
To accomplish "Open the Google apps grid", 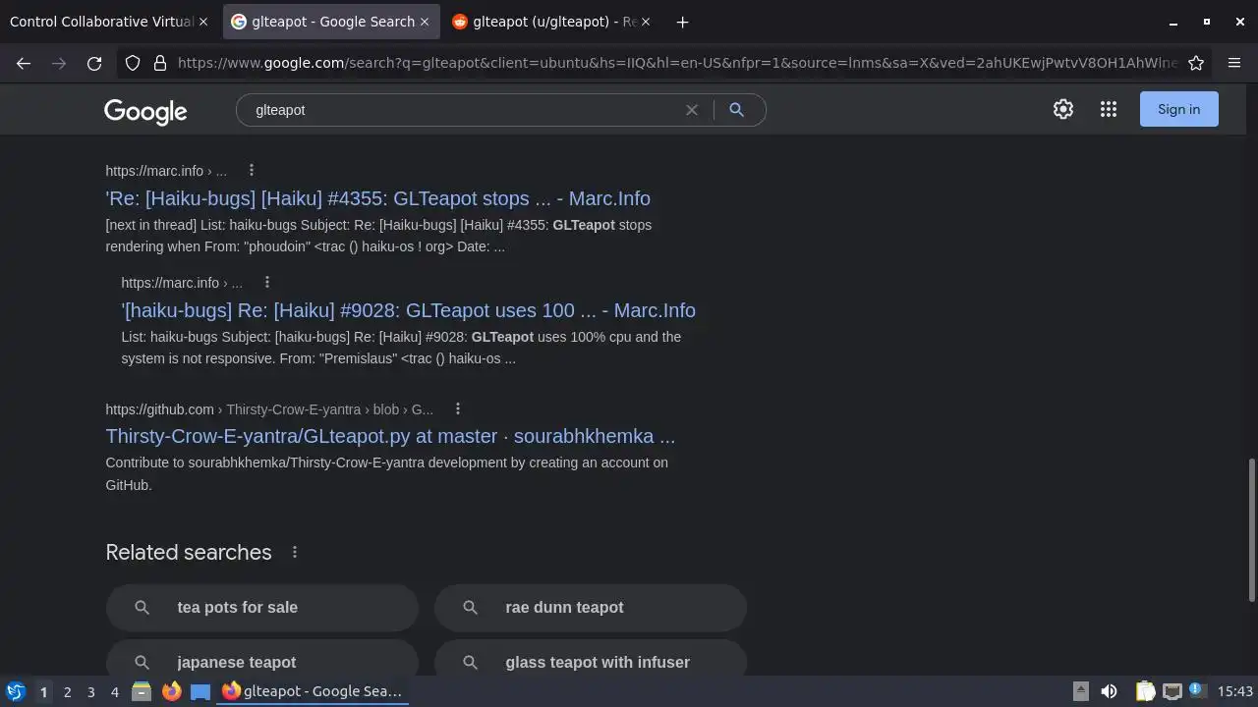I will tap(1109, 109).
